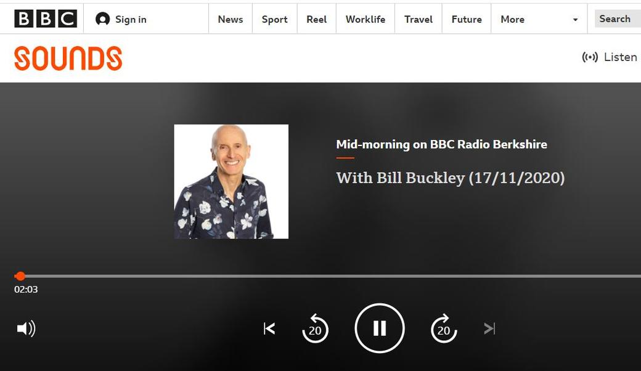Navigate to Worklife
Viewport: 641px width, 371px height.
(365, 19)
